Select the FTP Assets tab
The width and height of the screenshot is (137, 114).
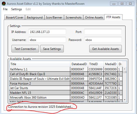tap(113, 17)
